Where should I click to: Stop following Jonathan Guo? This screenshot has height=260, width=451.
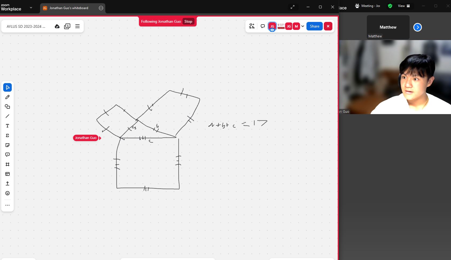click(188, 22)
